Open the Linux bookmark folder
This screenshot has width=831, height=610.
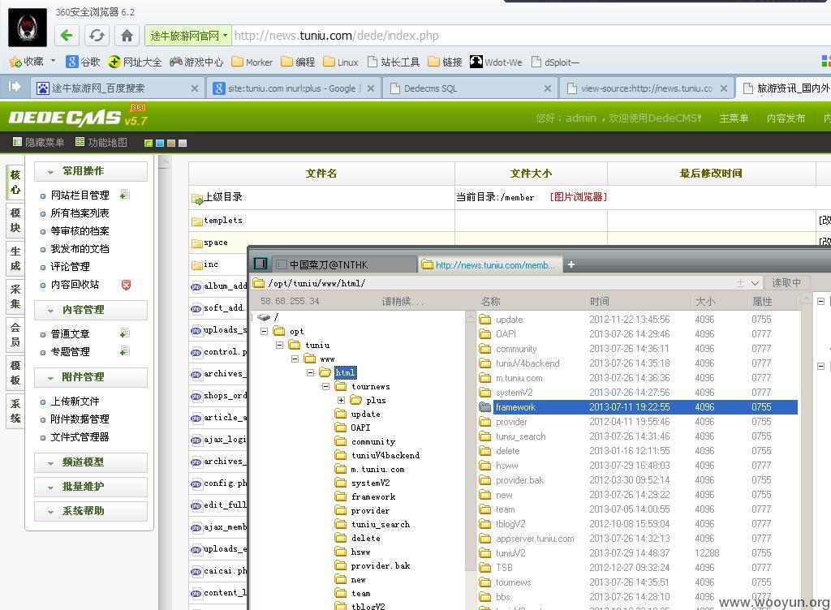click(341, 62)
